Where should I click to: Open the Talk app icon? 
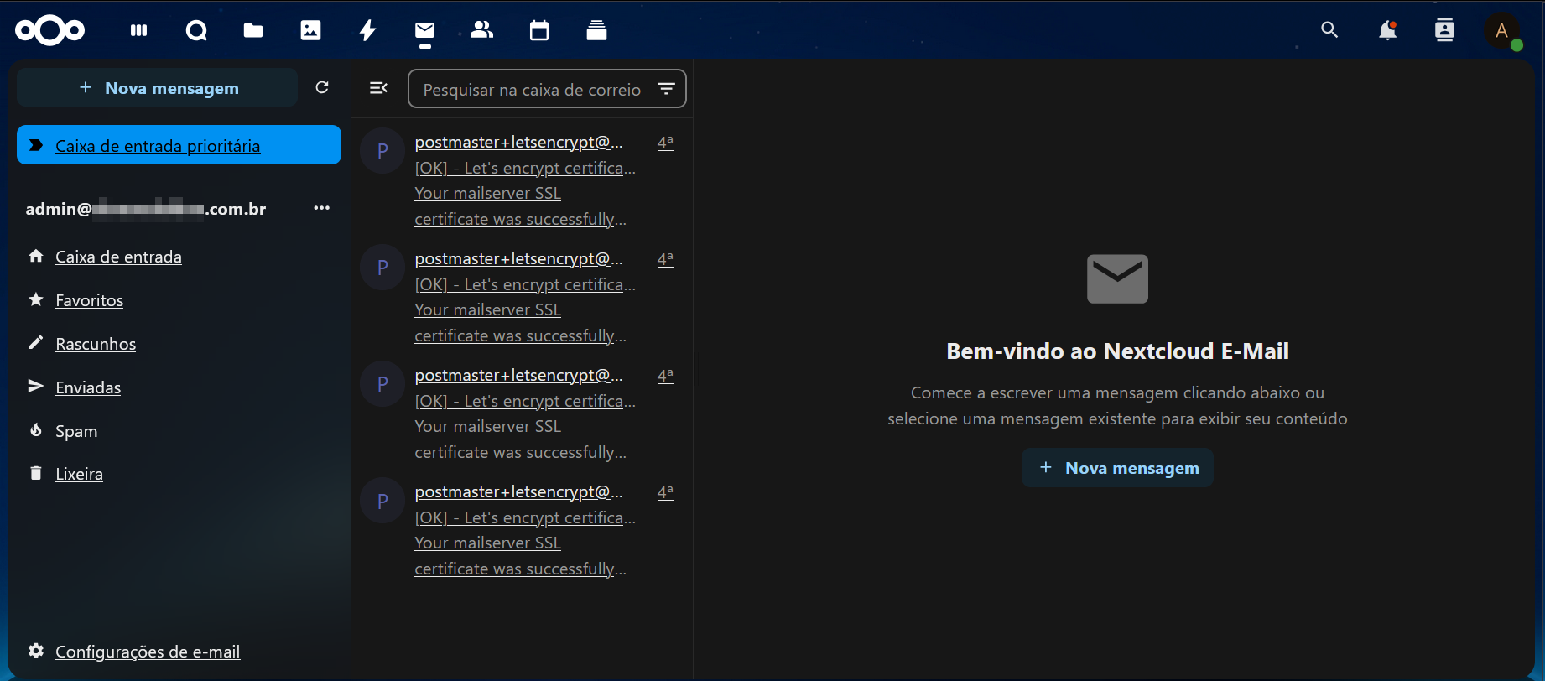coord(196,31)
